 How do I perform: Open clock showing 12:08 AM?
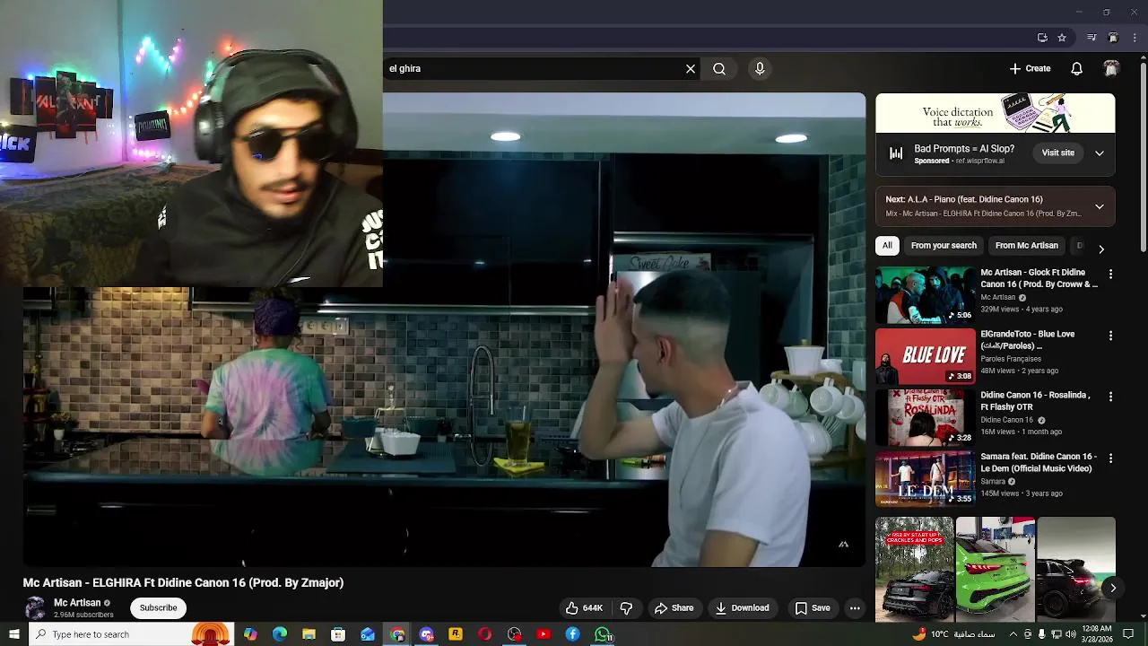[1096, 634]
